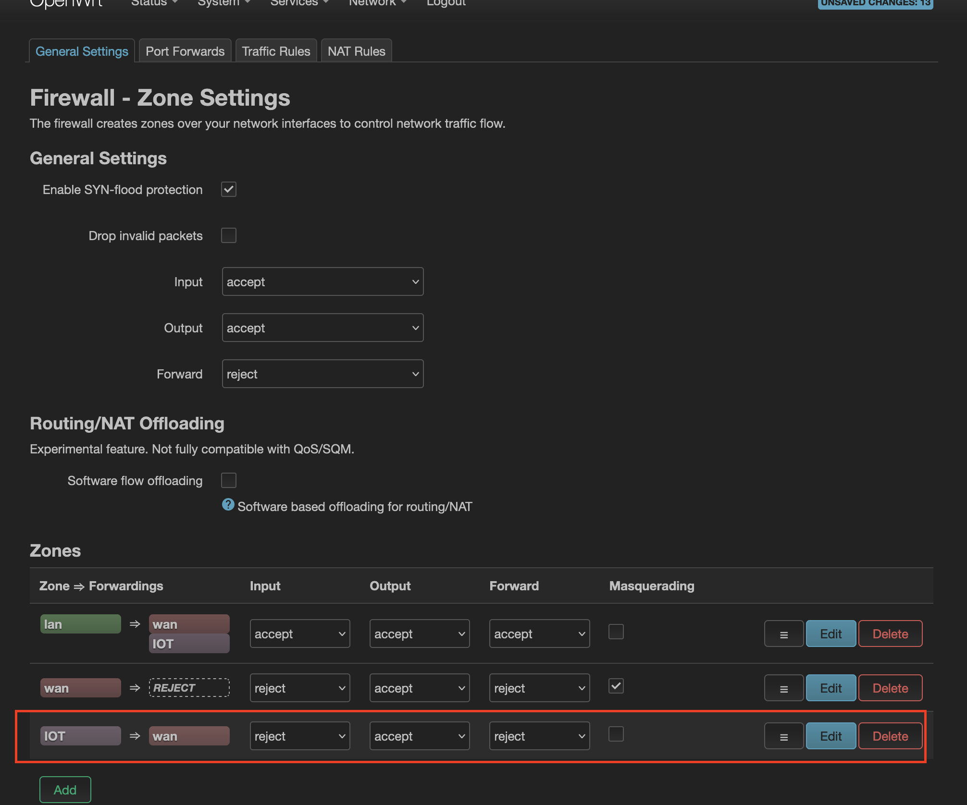Click the IOT zone purple badge

point(80,736)
